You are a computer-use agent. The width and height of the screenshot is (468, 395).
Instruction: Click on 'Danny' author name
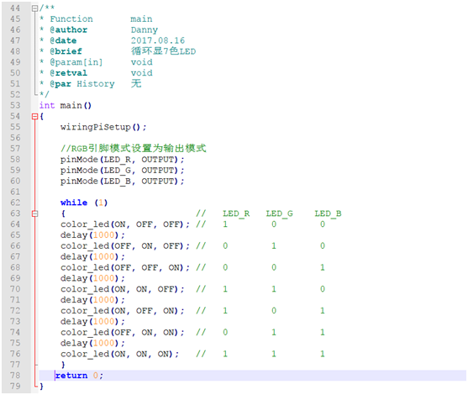[x=145, y=30]
